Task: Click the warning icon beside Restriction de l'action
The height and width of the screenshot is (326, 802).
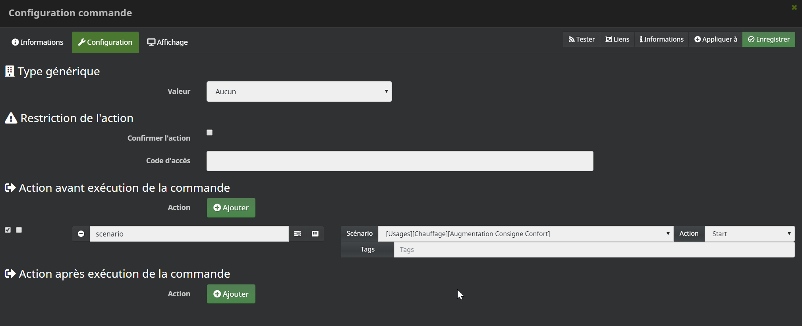Action: 11,118
